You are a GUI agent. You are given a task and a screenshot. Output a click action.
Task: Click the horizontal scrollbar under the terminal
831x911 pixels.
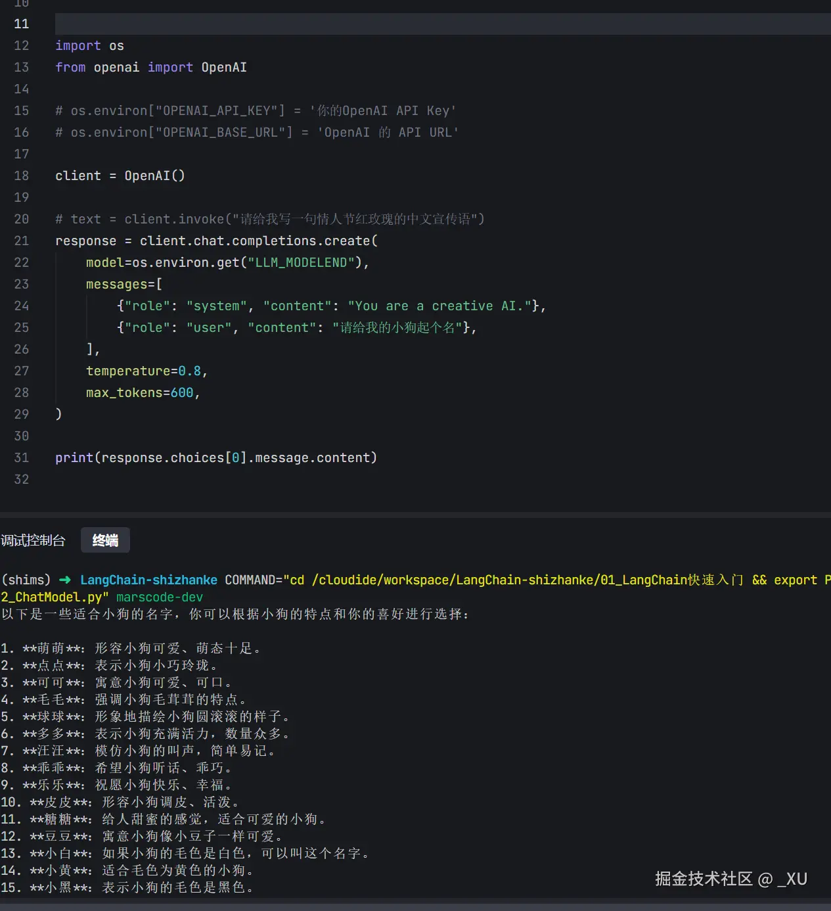(415, 906)
